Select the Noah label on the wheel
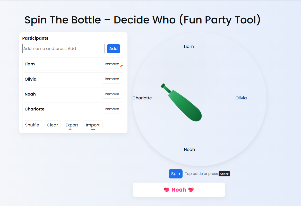Screen dimensions: 301x206 point(189,150)
